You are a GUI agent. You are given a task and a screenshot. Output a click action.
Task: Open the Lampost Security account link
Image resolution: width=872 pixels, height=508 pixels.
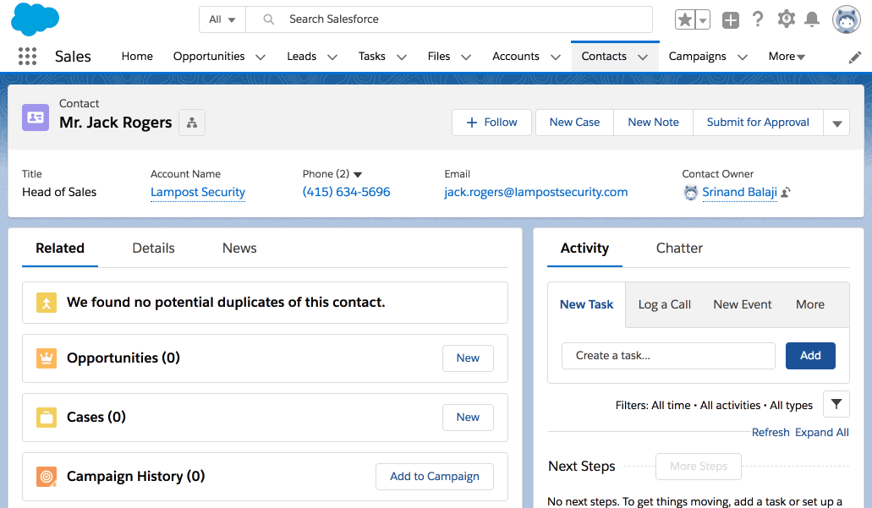pos(197,193)
